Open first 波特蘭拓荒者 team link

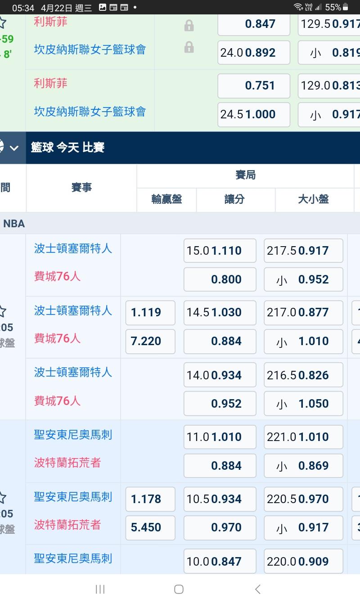(67, 463)
